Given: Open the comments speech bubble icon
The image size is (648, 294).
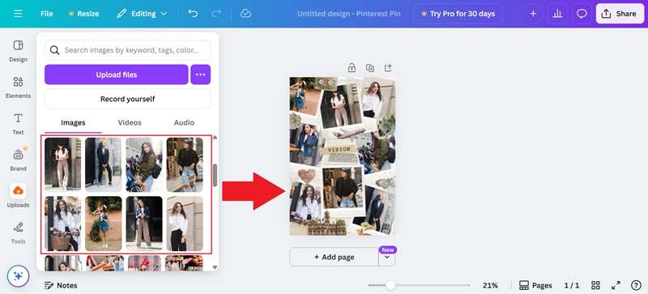Looking at the screenshot, I should [582, 14].
